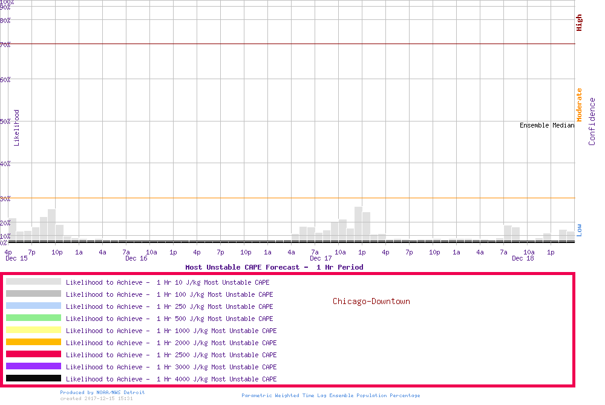The width and height of the screenshot is (605, 405).
Task: Click the orange 2000 J/kg legend swatch
Action: click(33, 342)
